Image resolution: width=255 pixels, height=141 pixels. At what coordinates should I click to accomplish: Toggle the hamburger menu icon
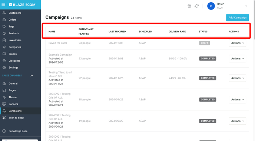click(x=3, y=5)
